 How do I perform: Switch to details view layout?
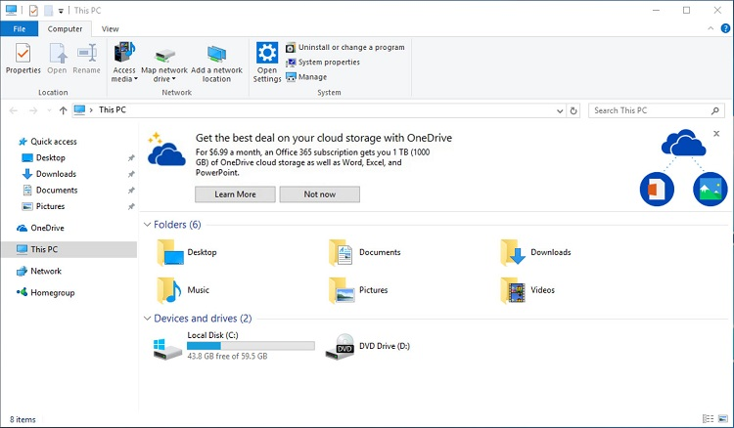(x=709, y=418)
